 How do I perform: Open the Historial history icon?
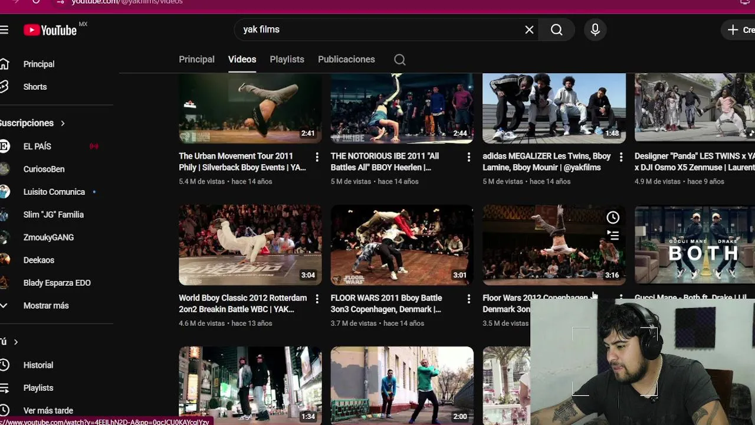coord(4,365)
